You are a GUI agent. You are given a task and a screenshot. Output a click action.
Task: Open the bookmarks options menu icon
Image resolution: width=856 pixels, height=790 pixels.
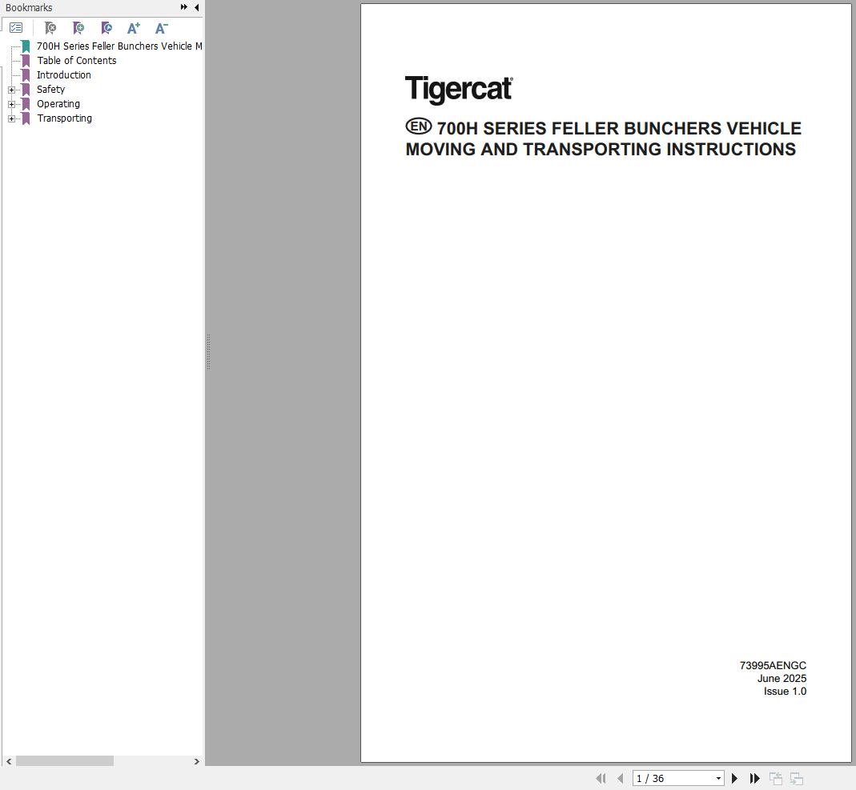coord(16,28)
